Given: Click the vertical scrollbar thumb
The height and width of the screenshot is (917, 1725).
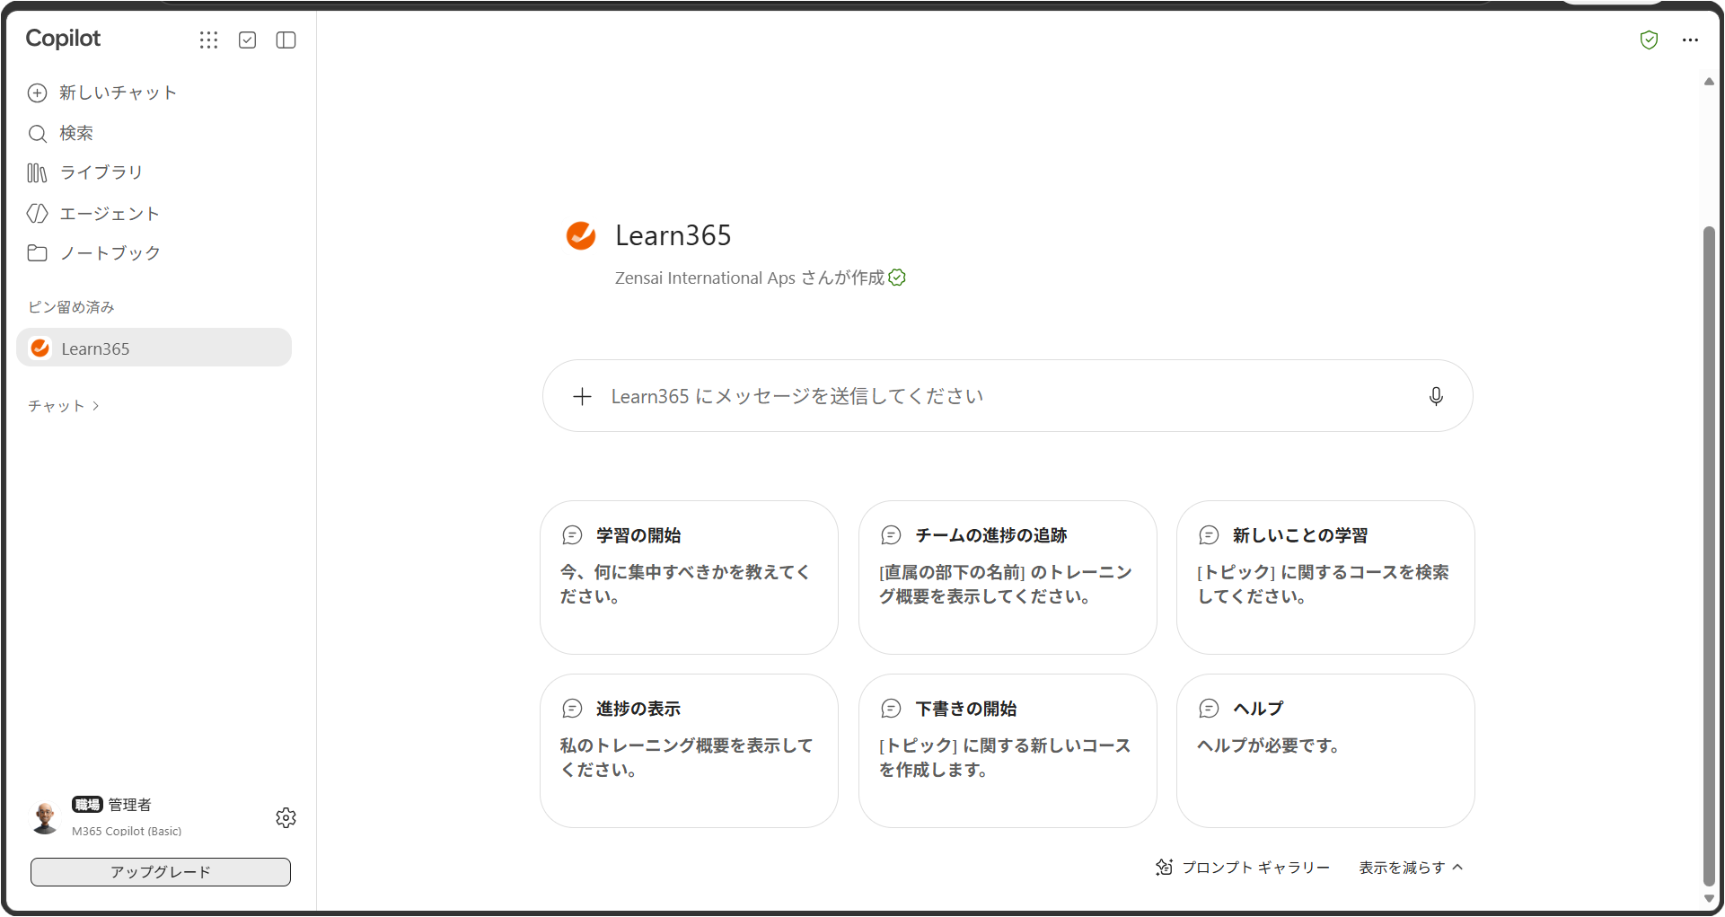Looking at the screenshot, I should coord(1709,557).
